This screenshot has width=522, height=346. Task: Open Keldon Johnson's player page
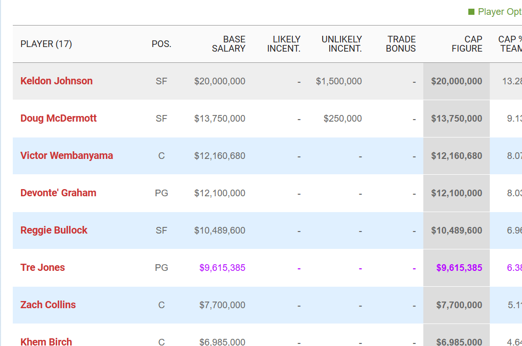(56, 81)
